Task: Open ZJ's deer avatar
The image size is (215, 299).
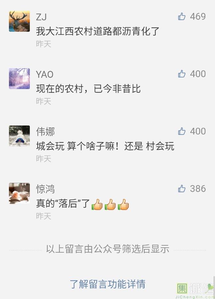Action: point(20,21)
